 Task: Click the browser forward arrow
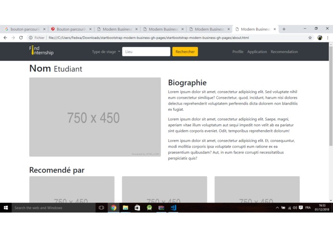pos(13,37)
